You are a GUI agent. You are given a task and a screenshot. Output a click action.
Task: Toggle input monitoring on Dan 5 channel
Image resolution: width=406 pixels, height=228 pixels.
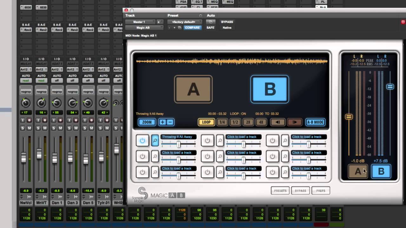point(85,120)
